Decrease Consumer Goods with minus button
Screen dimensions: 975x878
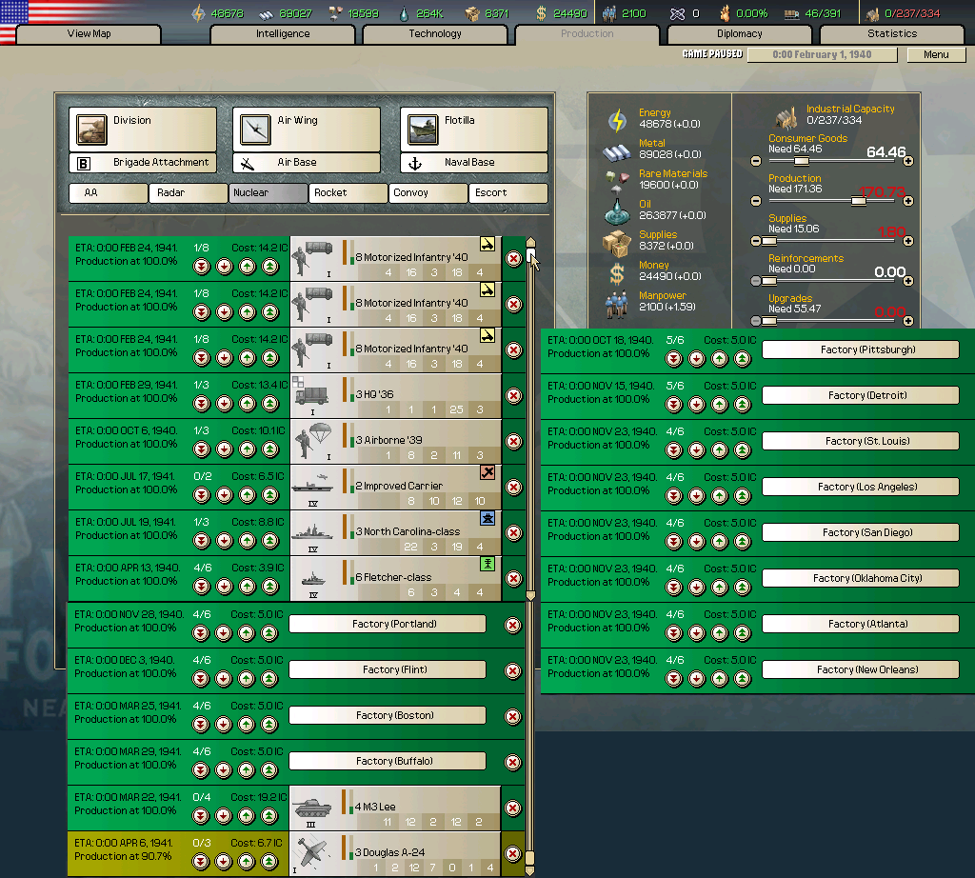click(755, 161)
